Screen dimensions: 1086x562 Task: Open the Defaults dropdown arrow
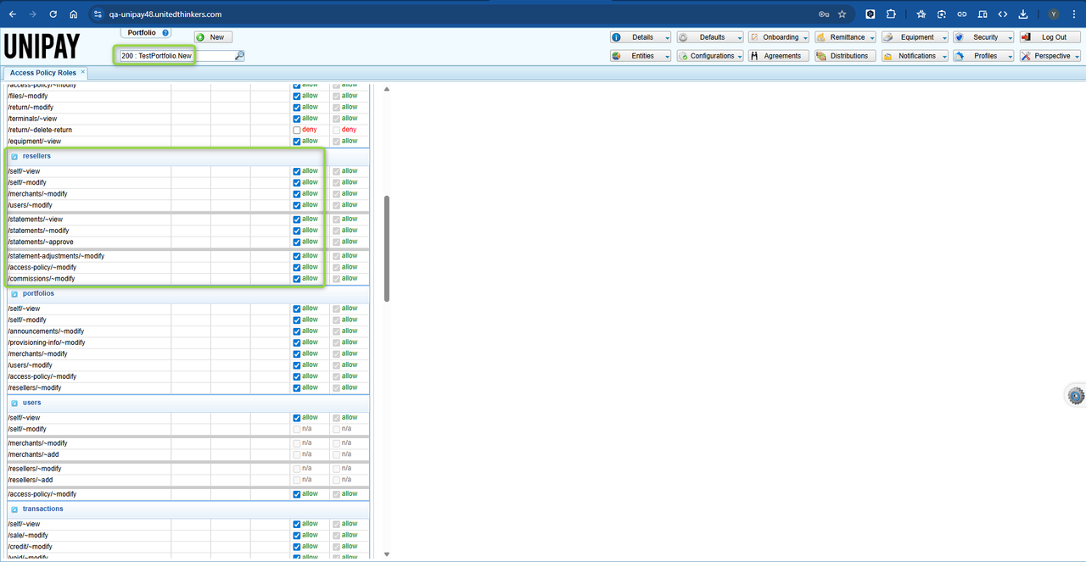coord(739,38)
